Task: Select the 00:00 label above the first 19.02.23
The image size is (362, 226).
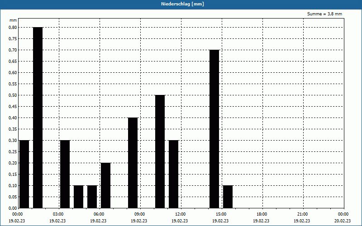Action: pos(18,214)
